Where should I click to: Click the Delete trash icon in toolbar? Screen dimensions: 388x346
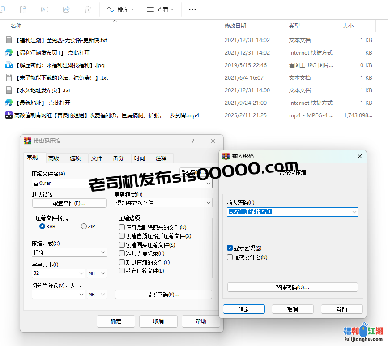(x=88, y=9)
